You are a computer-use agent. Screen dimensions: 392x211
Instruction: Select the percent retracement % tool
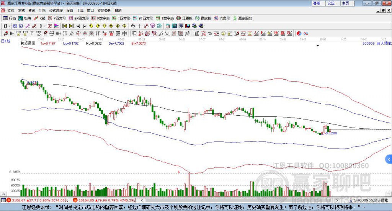coord(210,33)
